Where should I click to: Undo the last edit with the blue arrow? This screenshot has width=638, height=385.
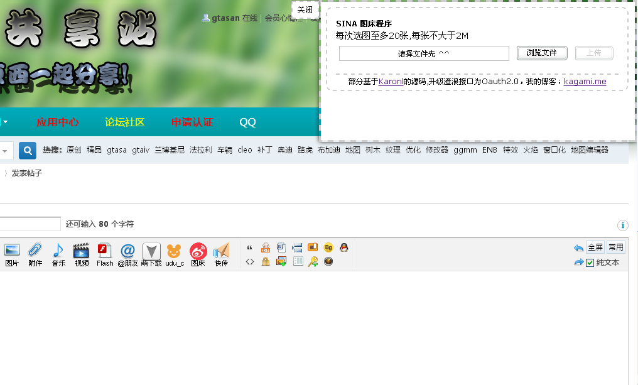pyautogui.click(x=578, y=247)
